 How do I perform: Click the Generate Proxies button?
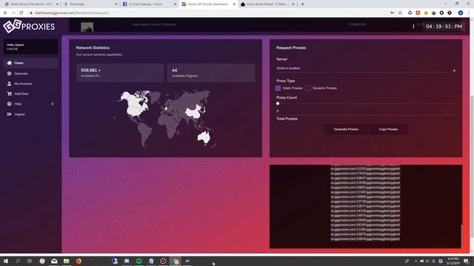pyautogui.click(x=346, y=129)
